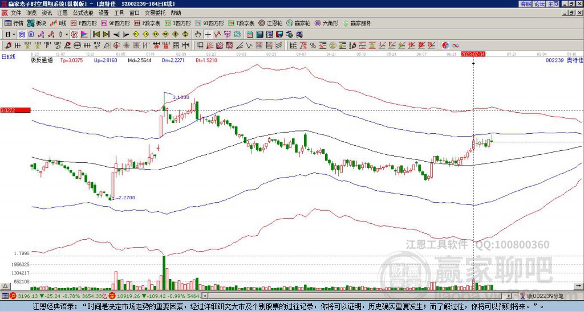
Task: Click the yellow diamond right-arrow icon
Action: [145, 35]
